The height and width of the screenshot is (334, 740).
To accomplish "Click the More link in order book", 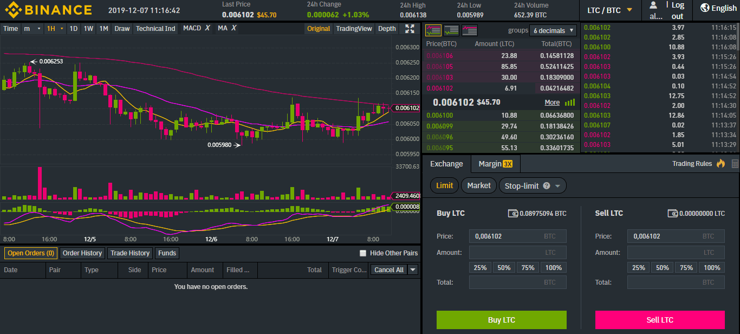I will [x=552, y=102].
